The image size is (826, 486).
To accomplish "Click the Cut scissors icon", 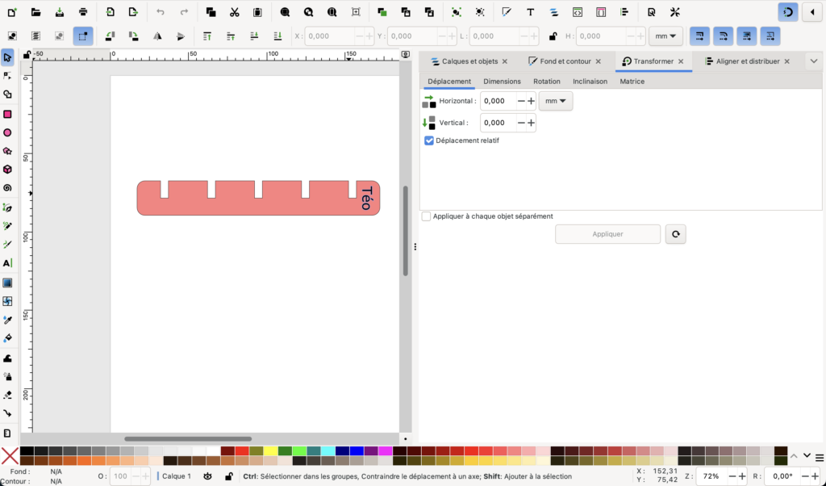I will click(234, 12).
